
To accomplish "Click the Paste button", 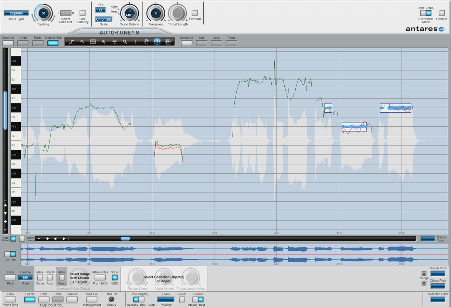I will (231, 43).
